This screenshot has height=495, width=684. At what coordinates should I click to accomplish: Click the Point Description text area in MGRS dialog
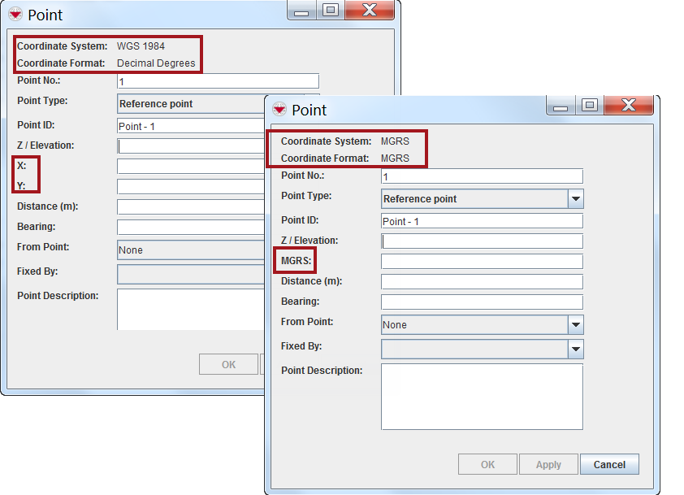tap(482, 396)
